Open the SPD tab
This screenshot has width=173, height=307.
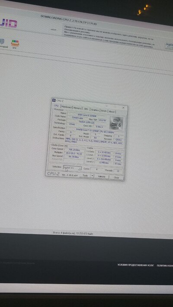tap(86, 109)
